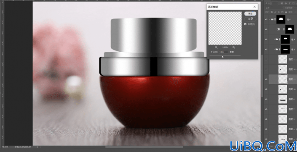This screenshot has height=152, width=297.
Task: Filter layers by pixel layer icon
Action: click(282, 3)
